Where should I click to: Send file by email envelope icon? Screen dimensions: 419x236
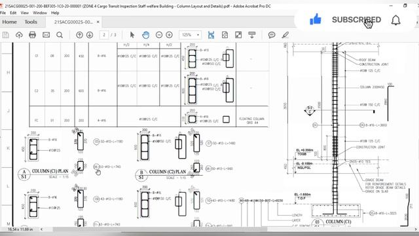click(46, 35)
